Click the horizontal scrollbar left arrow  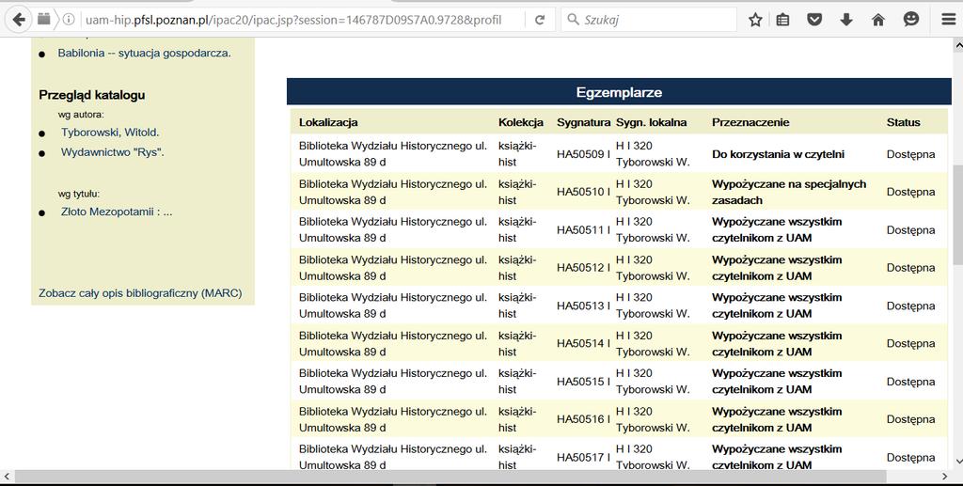tap(7, 477)
